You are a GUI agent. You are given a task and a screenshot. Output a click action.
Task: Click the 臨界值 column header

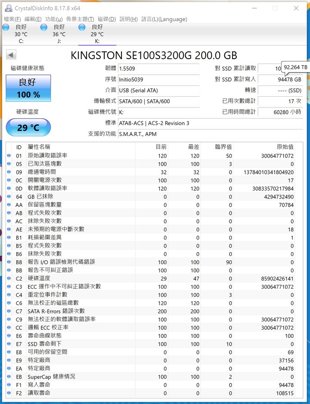[x=217, y=147]
